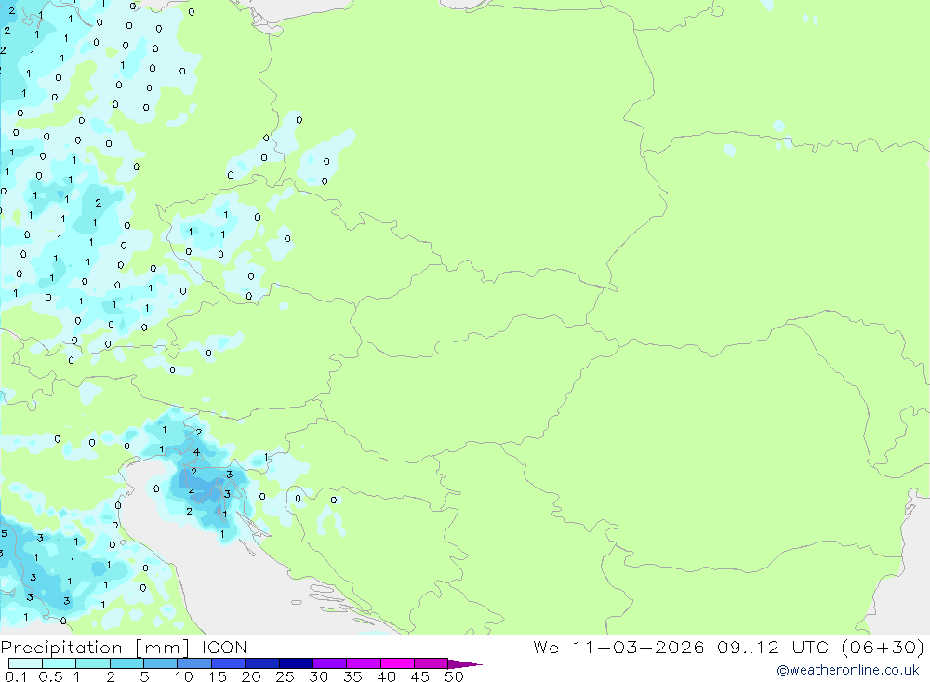Click the above-50 mm arrow tip of legend
Screen dimensions: 930x682
pyautogui.click(x=465, y=664)
